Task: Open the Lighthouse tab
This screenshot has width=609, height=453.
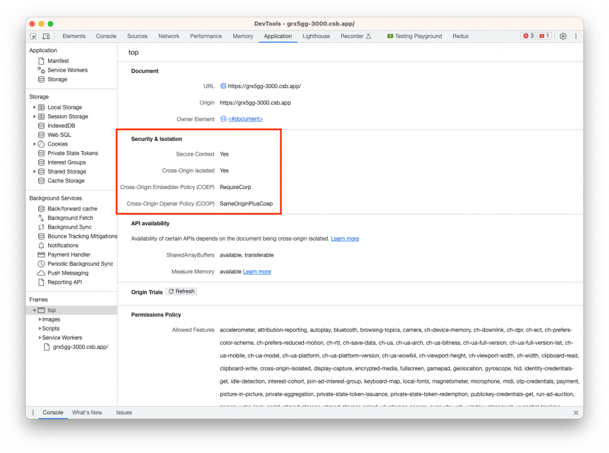Action: pyautogui.click(x=316, y=36)
